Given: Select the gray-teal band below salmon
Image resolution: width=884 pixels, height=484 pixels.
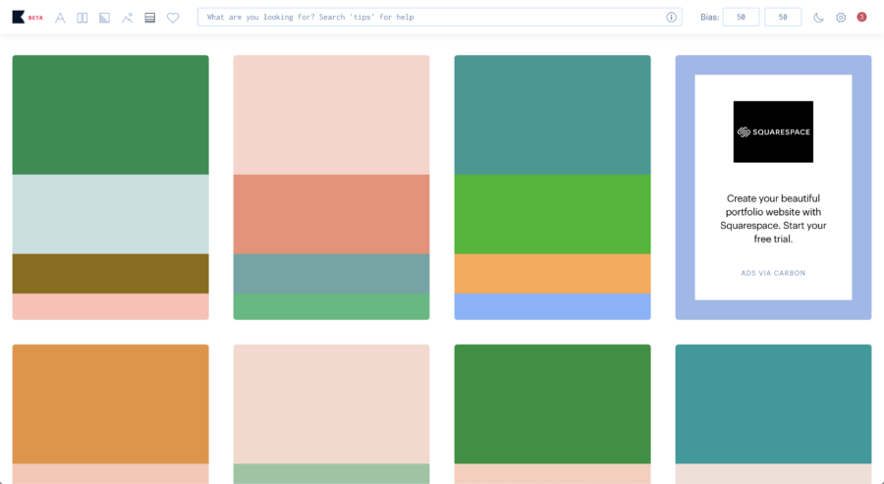Looking at the screenshot, I should coord(332,274).
